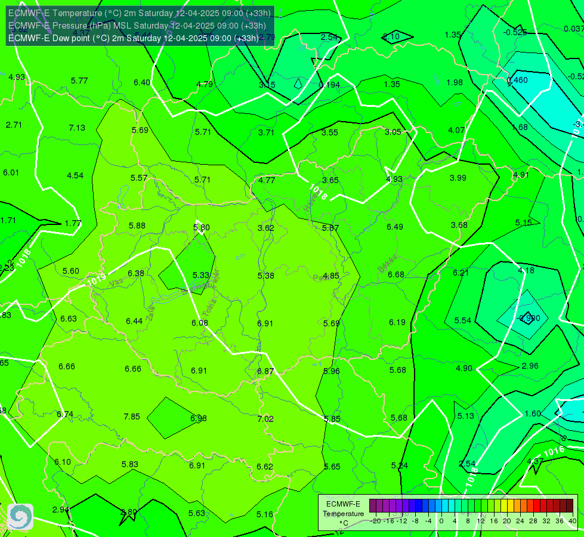The image size is (584, 537).
Task: Click the 5.77 dew point value
Action: point(79,81)
